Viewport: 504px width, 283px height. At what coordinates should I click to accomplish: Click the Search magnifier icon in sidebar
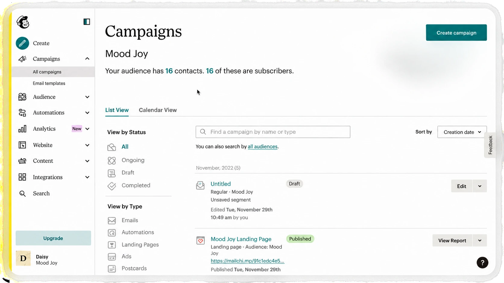click(22, 194)
